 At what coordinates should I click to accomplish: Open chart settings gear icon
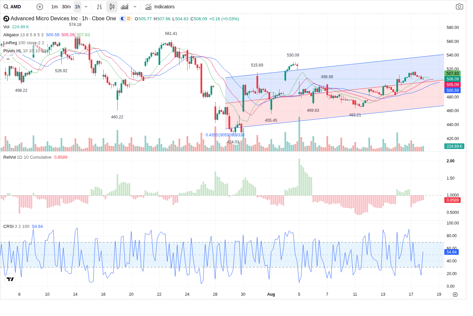click(x=455, y=294)
